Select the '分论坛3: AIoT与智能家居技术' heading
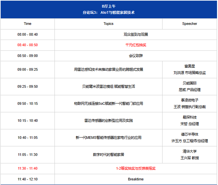 pyautogui.click(x=109, y=12)
